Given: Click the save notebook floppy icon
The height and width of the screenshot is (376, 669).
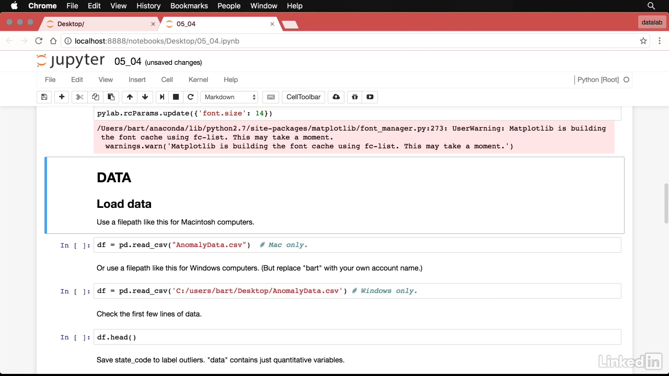Looking at the screenshot, I should (44, 97).
